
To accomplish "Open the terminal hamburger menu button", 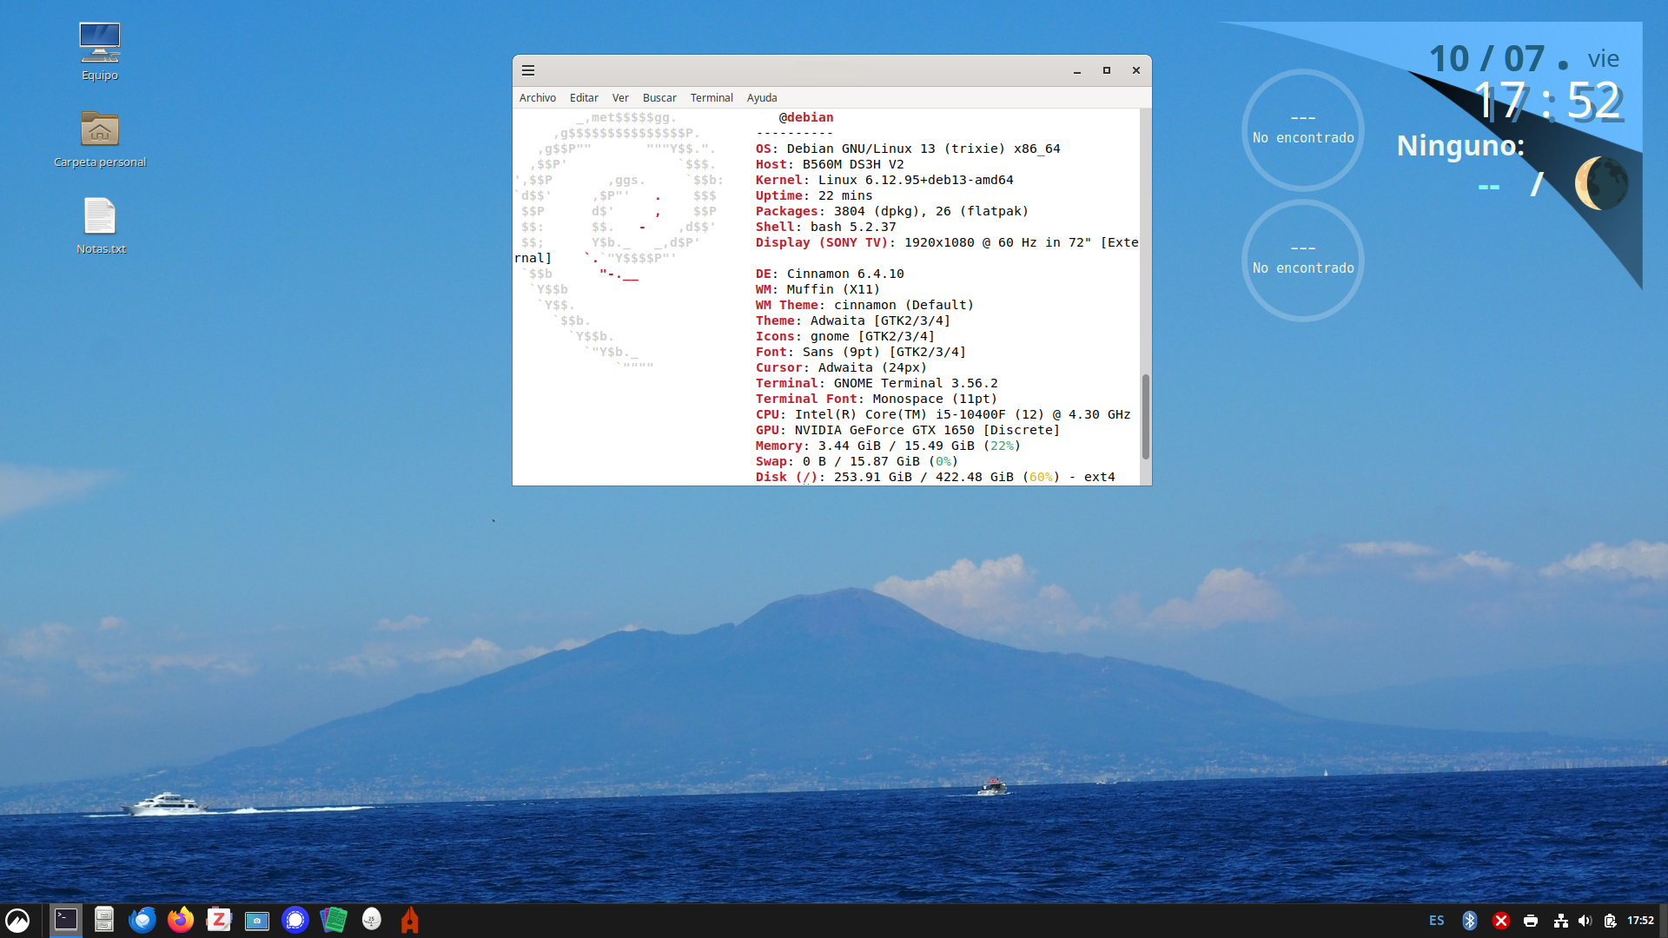I will (x=528, y=70).
